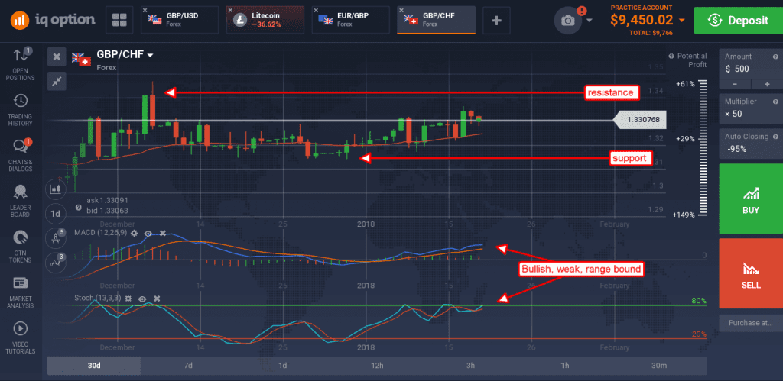
Task: Click the green BUY button
Action: pyautogui.click(x=751, y=199)
